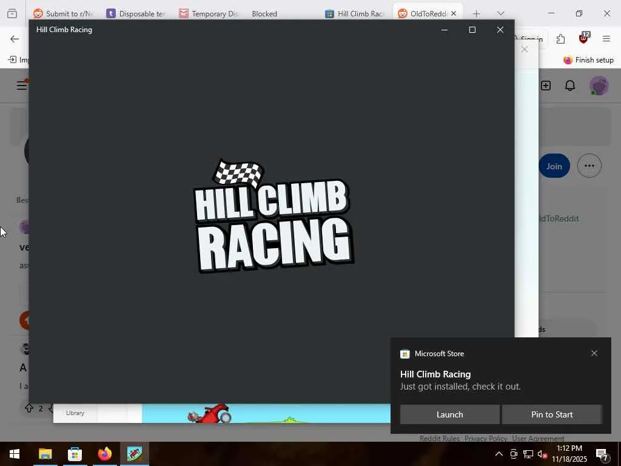Open the Reddit hamburger sidebar menu
The width and height of the screenshot is (621, 466).
(22, 85)
